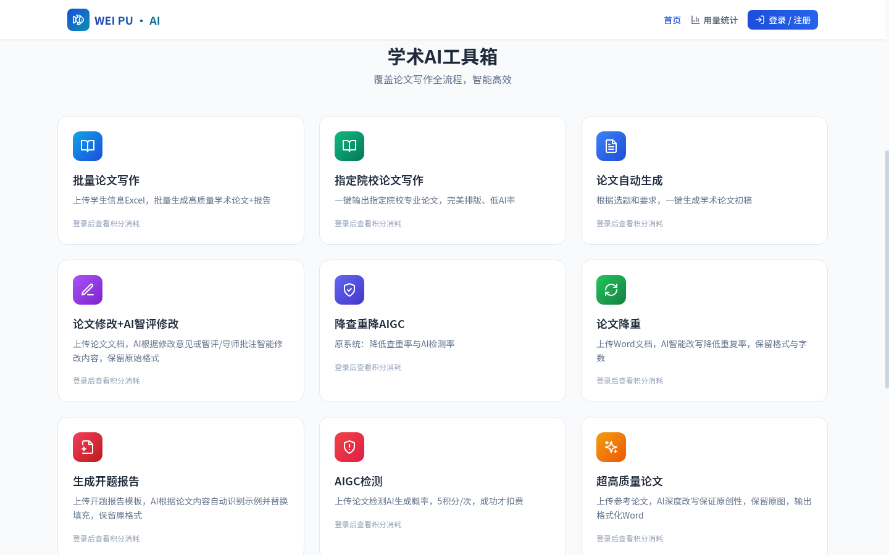Click the login arrow icon in 登录/注册 button
The image size is (889, 555).
click(760, 20)
